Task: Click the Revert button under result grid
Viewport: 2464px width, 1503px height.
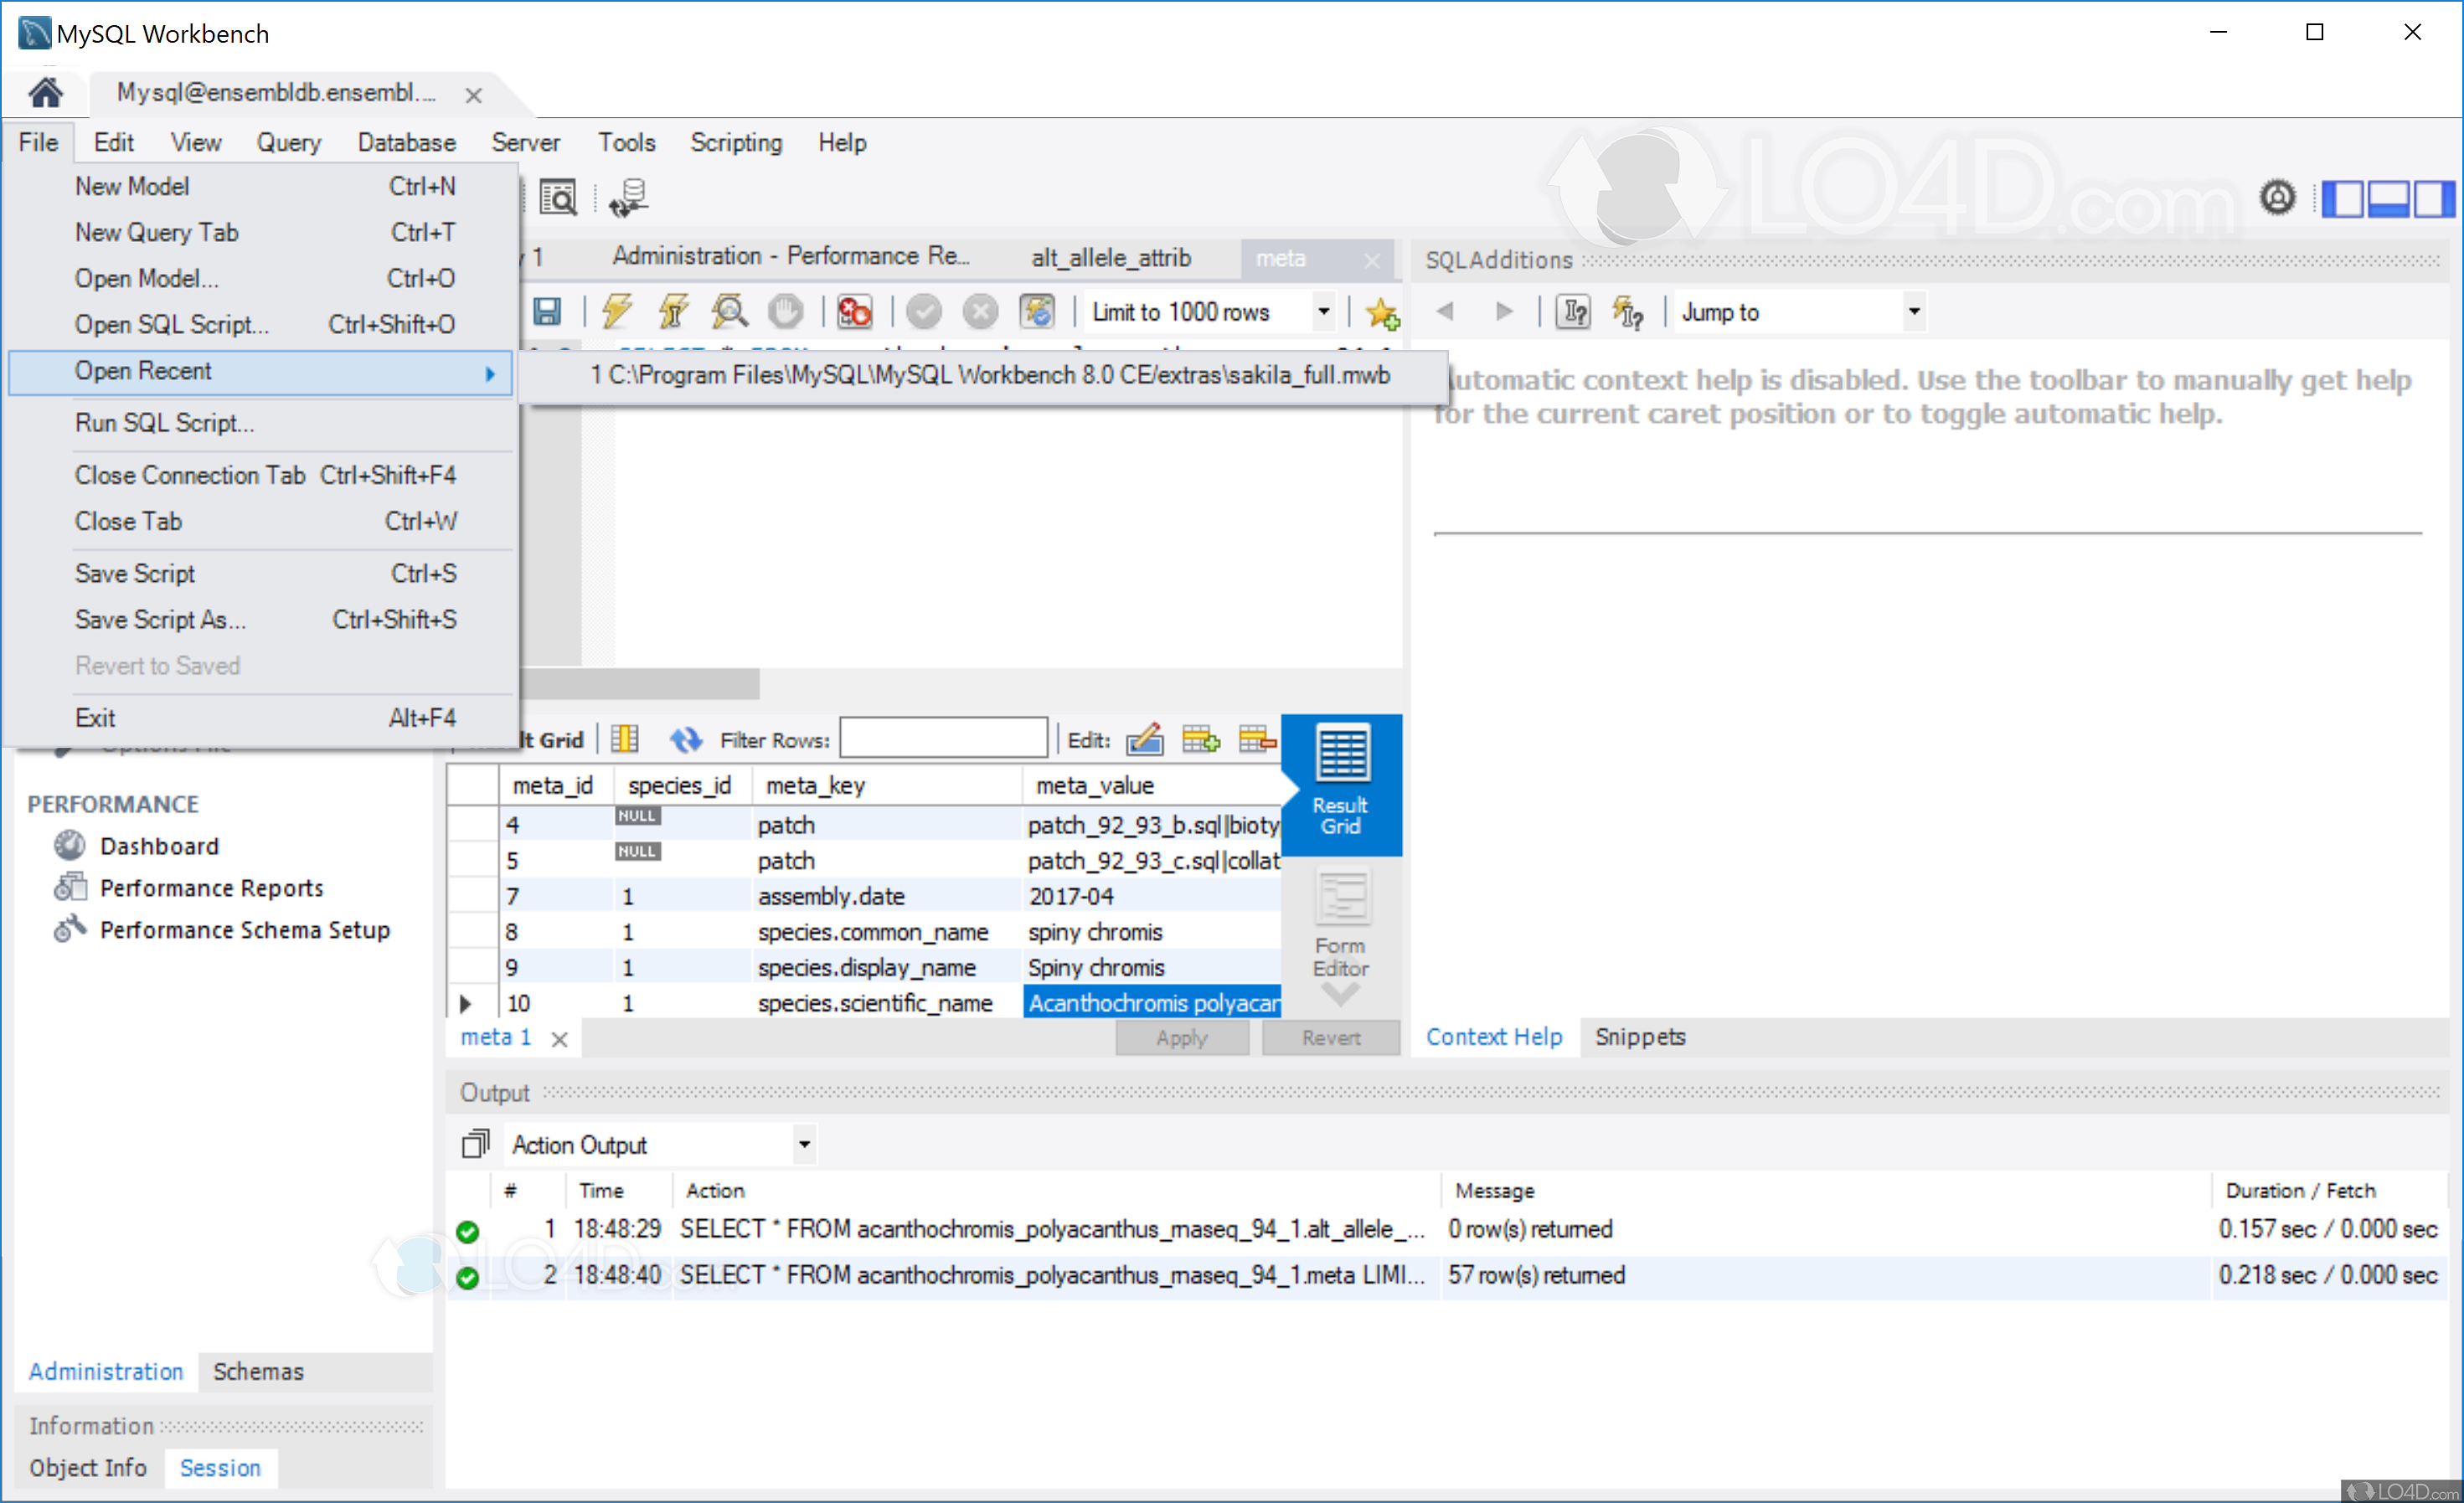Action: coord(1331,1038)
